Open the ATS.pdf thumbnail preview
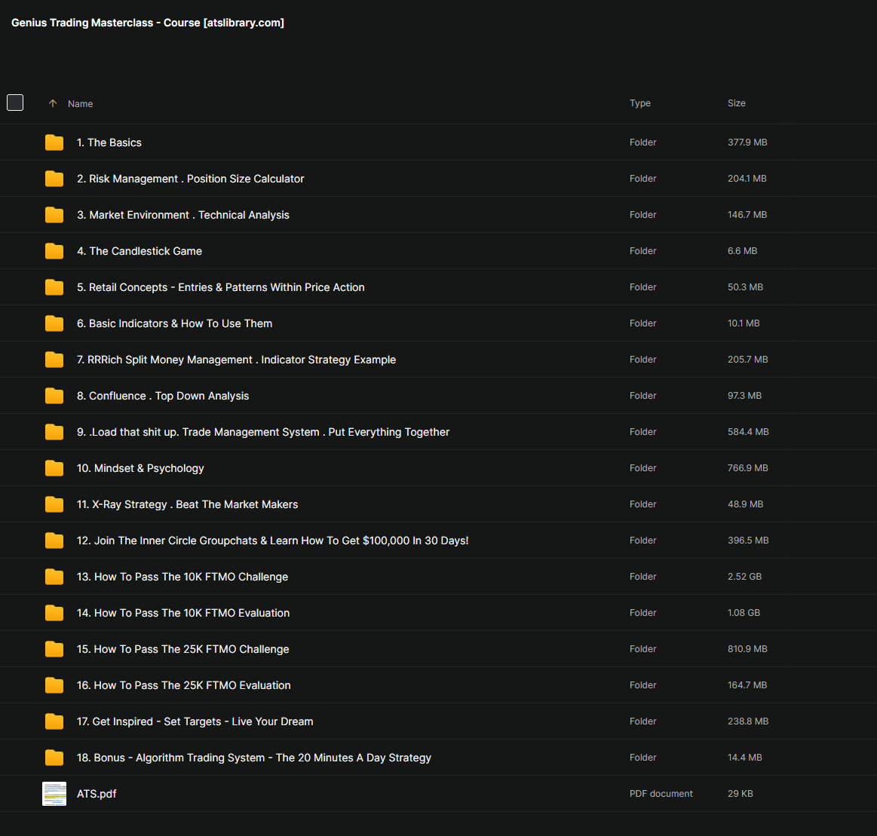 [x=54, y=794]
